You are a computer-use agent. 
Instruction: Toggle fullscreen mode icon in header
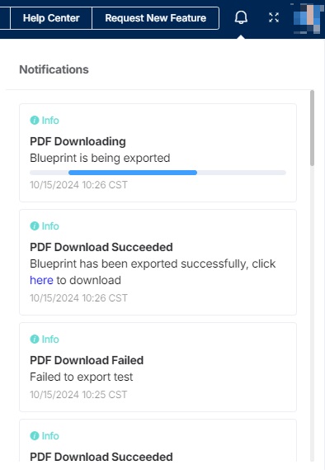(x=274, y=17)
